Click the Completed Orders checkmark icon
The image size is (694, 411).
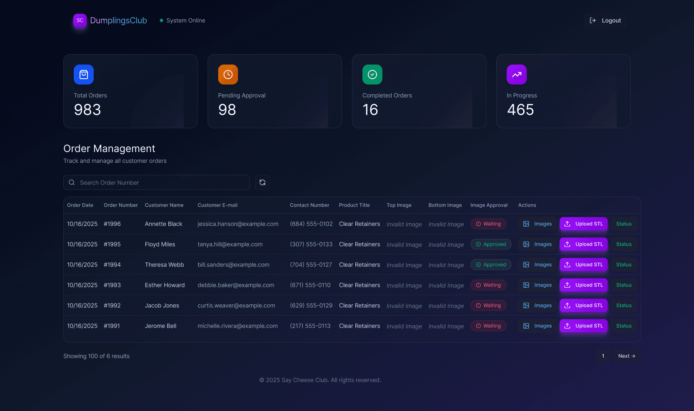(372, 75)
